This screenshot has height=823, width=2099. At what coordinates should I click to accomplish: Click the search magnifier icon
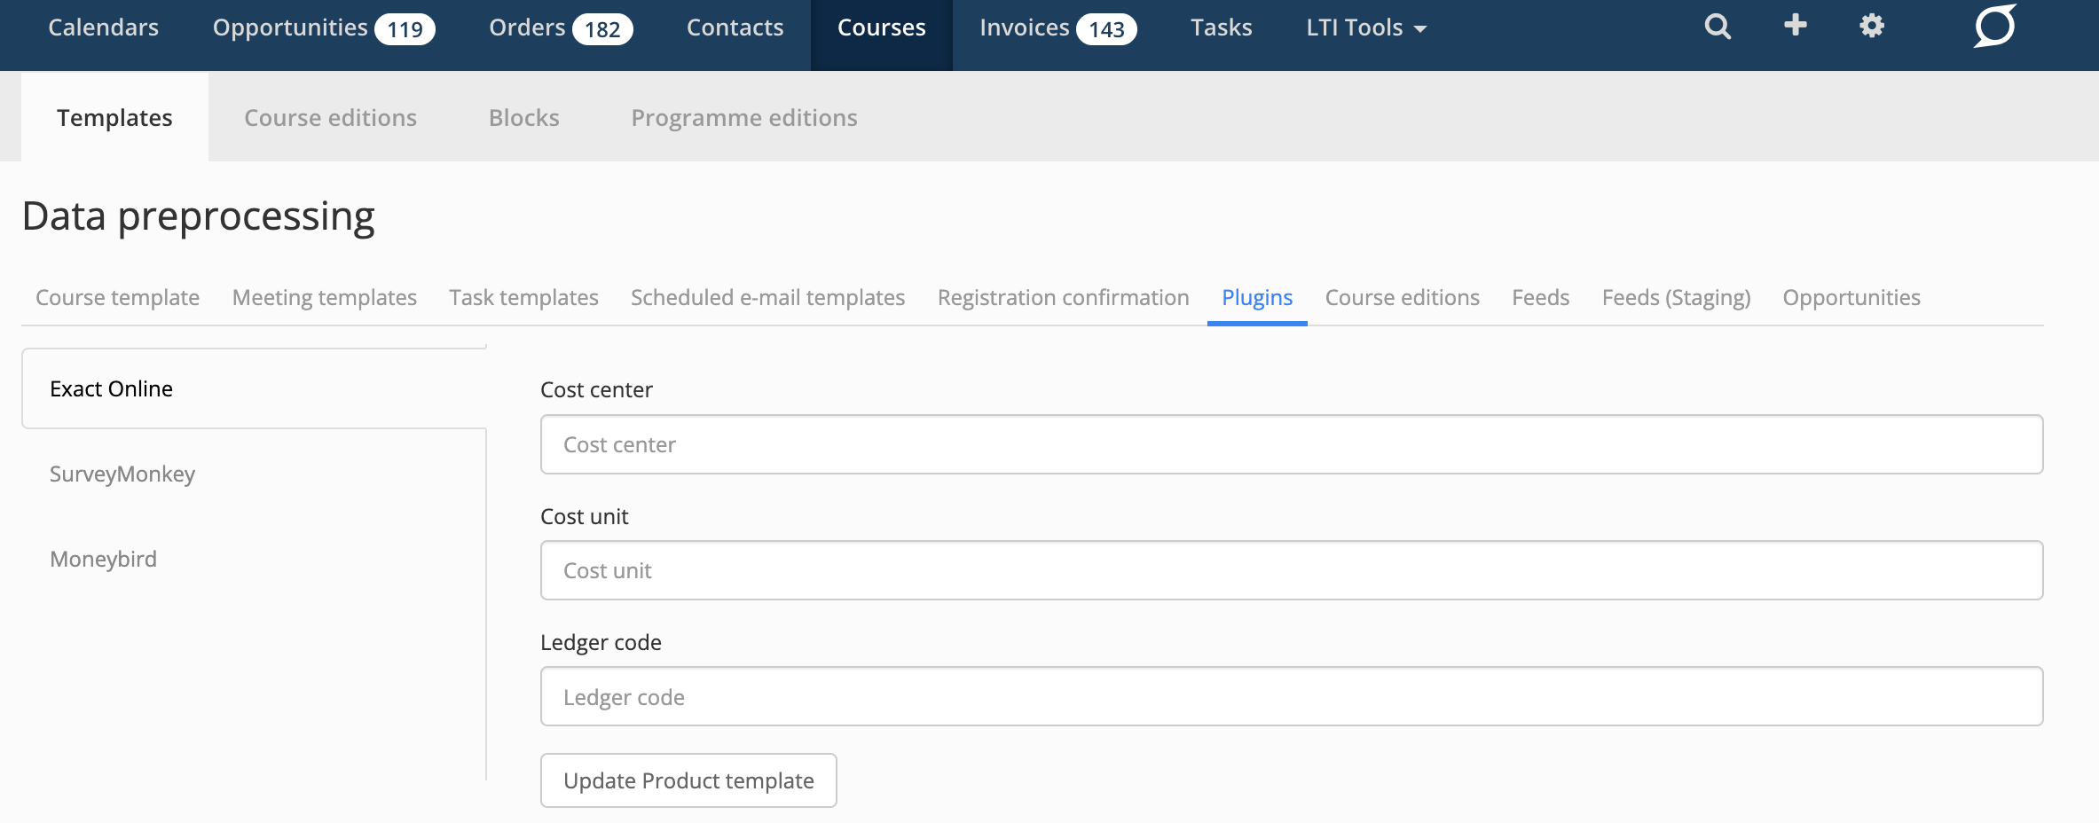pyautogui.click(x=1718, y=27)
